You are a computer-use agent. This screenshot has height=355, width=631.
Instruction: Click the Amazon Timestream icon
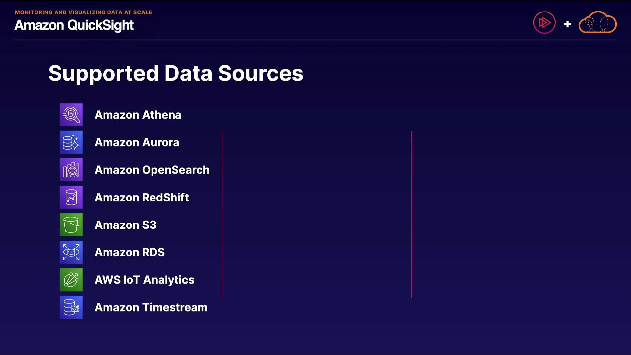[x=71, y=307]
